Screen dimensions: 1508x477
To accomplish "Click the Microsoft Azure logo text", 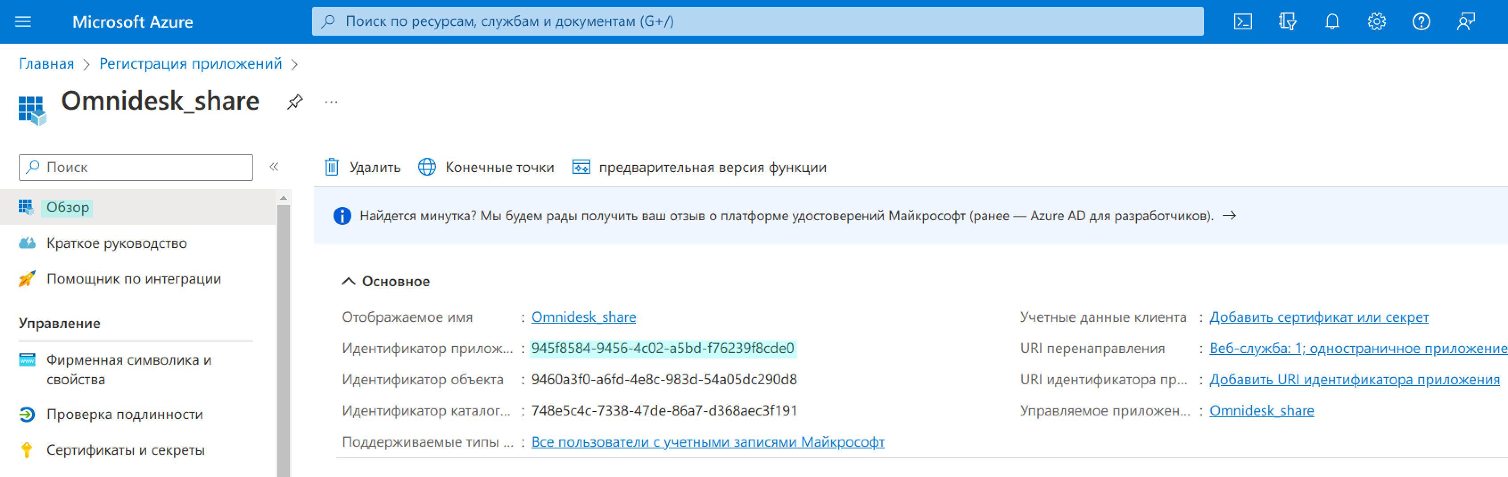I will [132, 22].
